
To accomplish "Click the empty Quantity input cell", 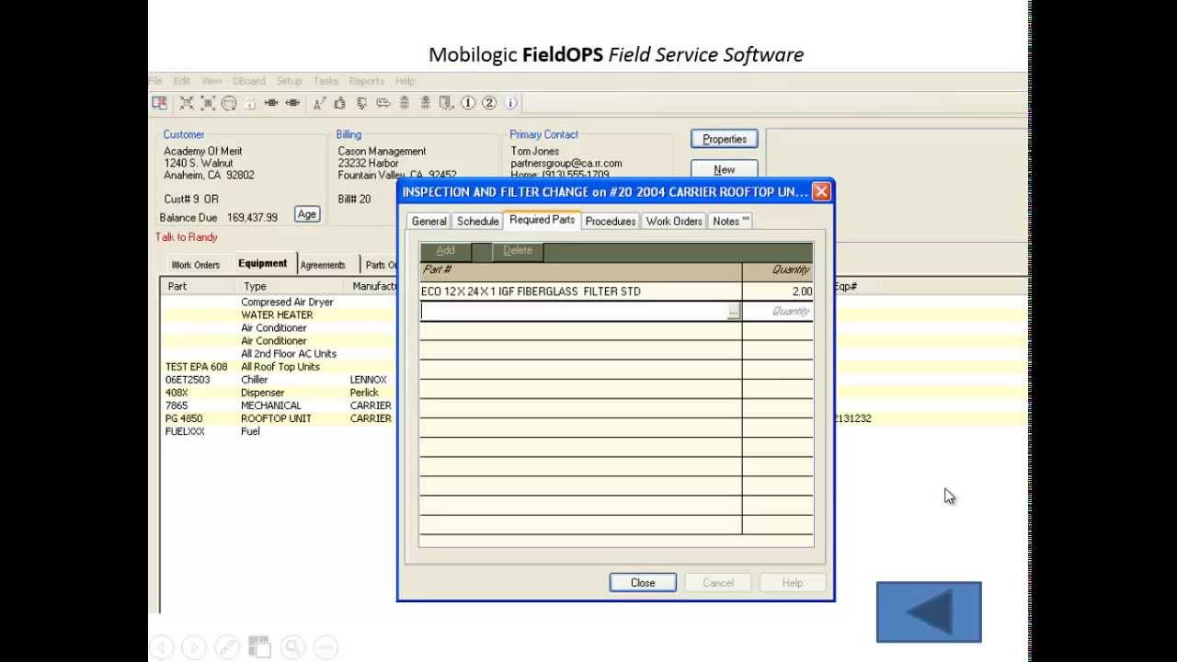I will (x=778, y=312).
